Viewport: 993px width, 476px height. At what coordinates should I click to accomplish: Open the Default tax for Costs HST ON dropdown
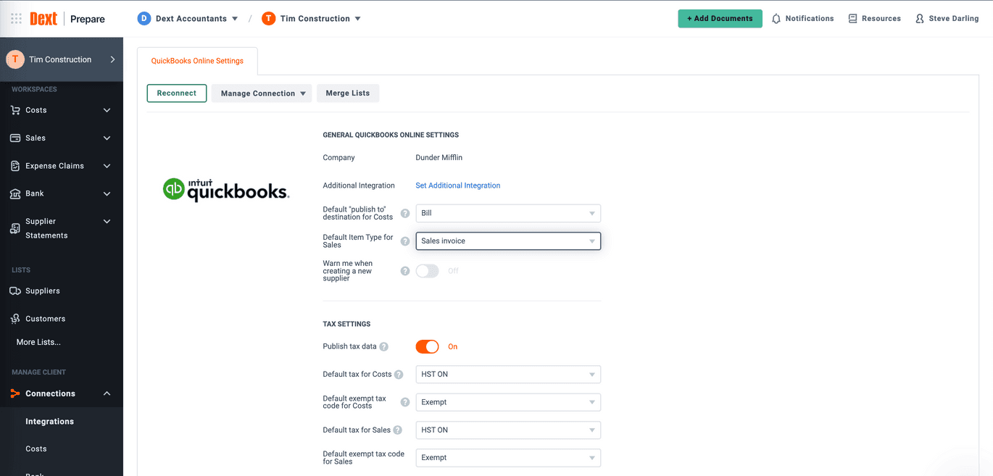coord(508,375)
